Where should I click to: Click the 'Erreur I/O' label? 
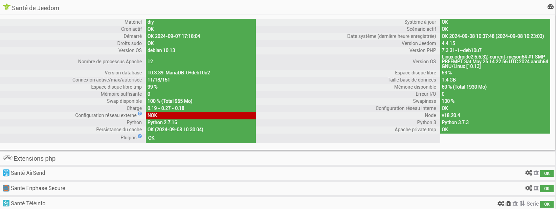426,94
